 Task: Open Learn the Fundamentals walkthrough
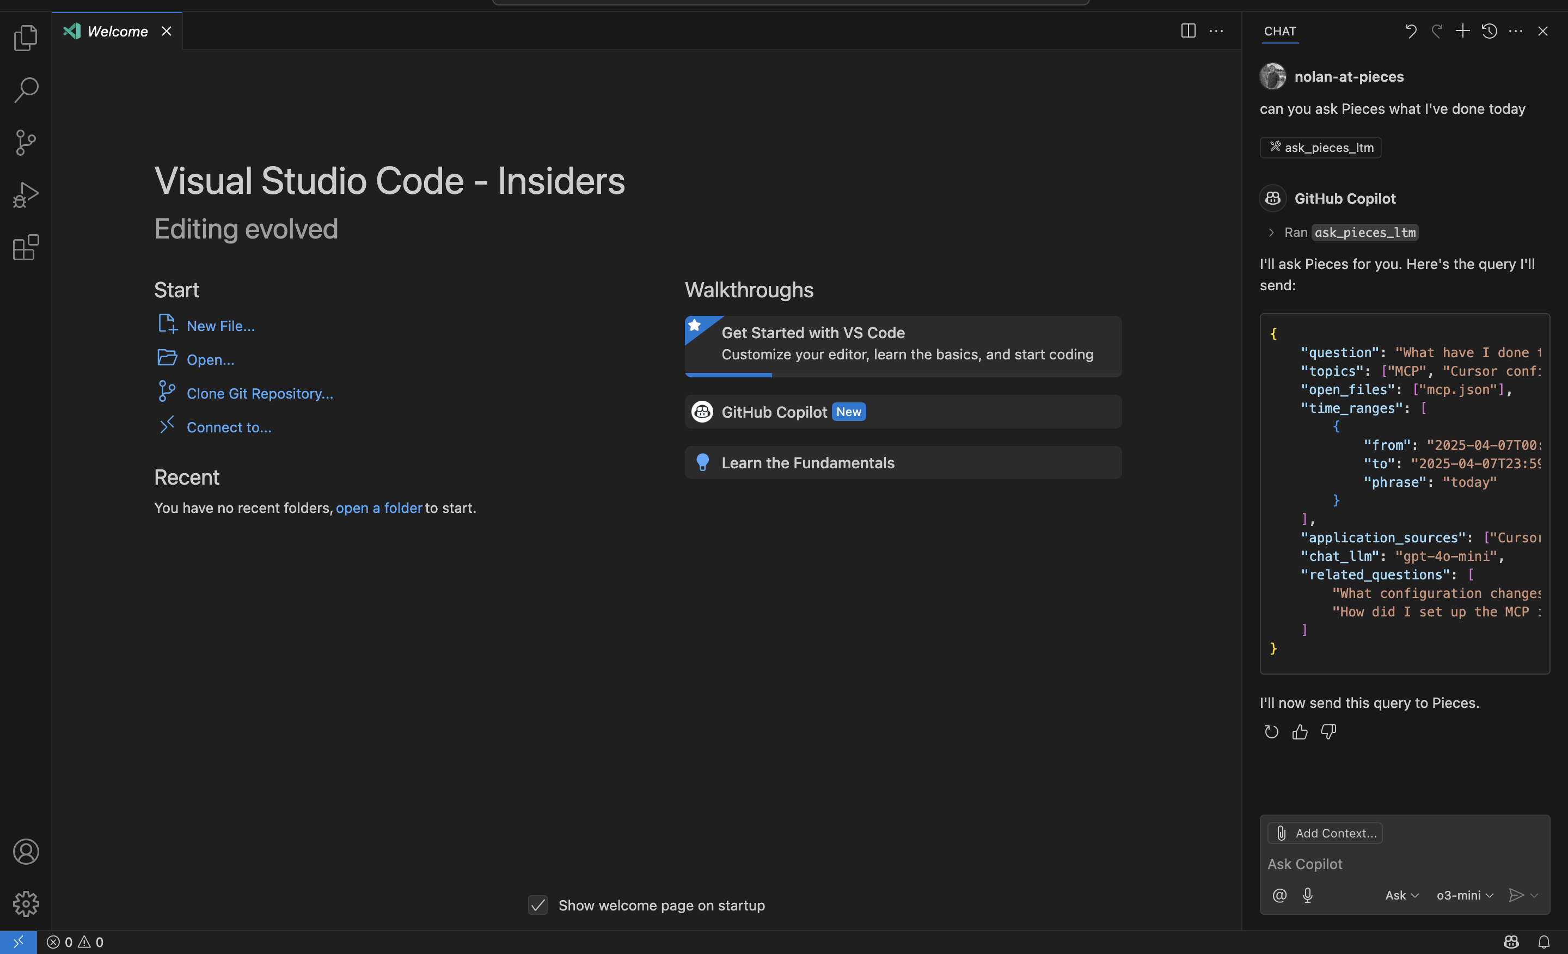pyautogui.click(x=902, y=463)
